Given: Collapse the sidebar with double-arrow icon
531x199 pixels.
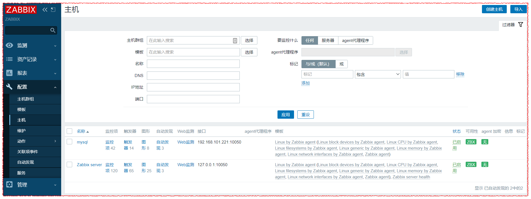Looking at the screenshot, I should 45,10.
